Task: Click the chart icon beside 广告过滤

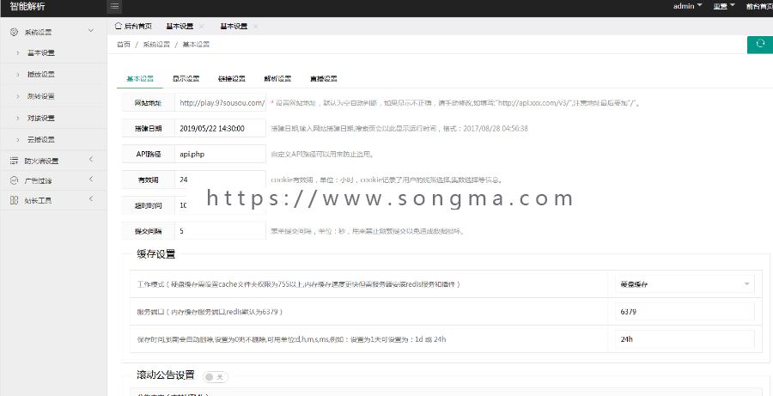Action: coord(15,180)
